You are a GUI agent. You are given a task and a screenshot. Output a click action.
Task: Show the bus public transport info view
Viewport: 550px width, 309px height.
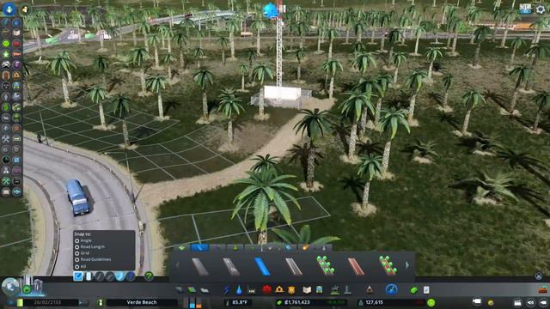click(x=16, y=86)
